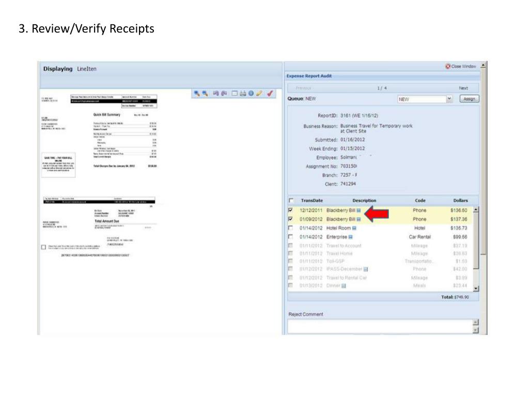Select the $135.73 amount cell
The image size is (529, 397).
(x=459, y=228)
